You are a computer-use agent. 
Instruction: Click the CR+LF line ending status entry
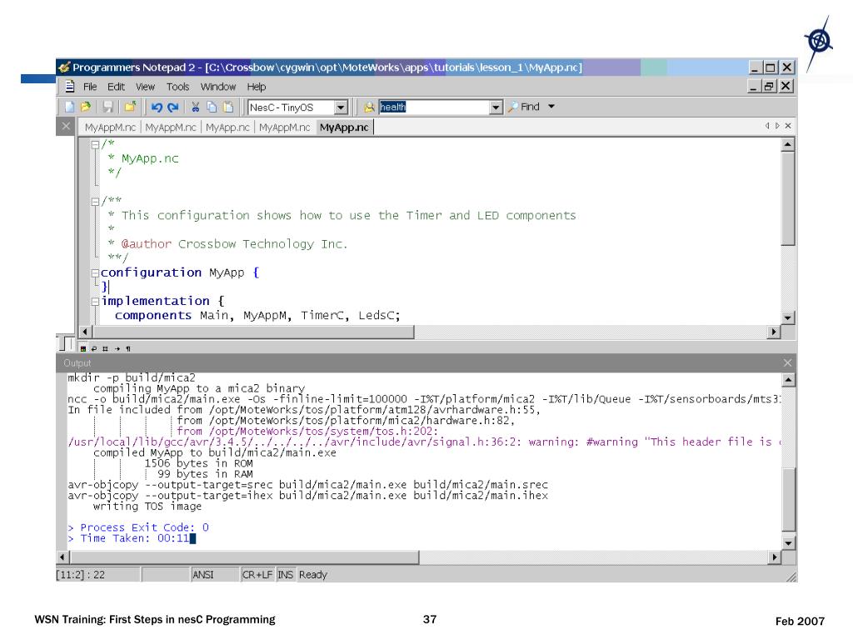click(x=257, y=575)
